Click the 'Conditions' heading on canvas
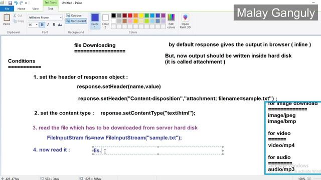Screen dimensions: 321x180 point(22,61)
